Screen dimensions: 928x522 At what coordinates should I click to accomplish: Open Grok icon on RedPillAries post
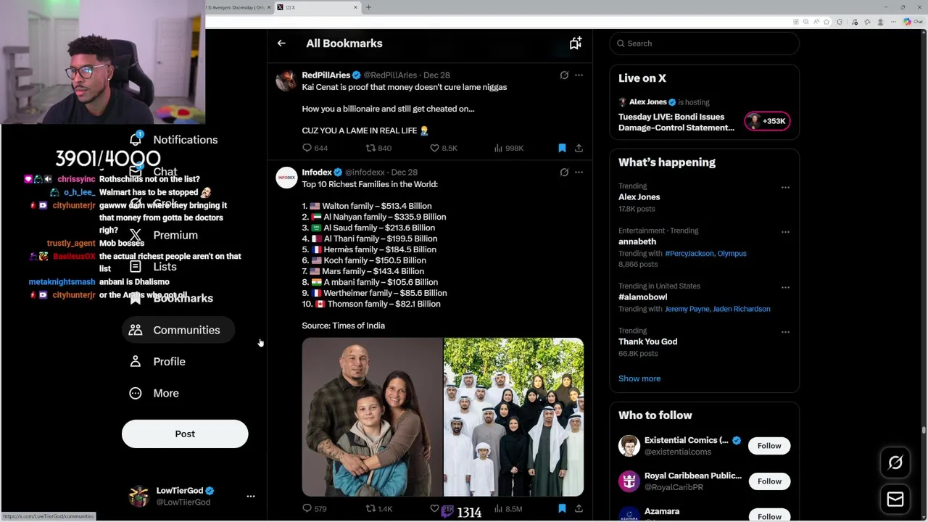click(564, 75)
